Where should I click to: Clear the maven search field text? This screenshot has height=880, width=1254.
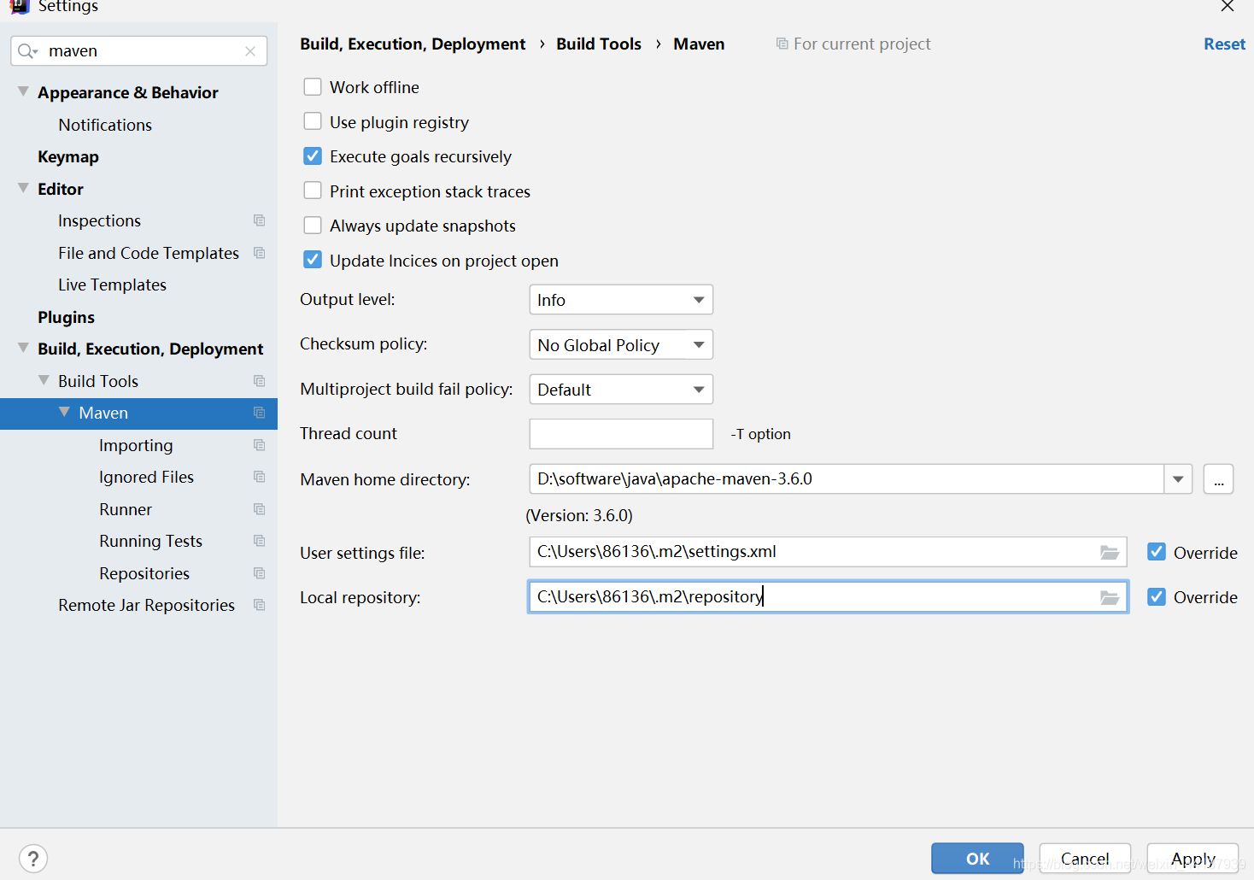pyautogui.click(x=250, y=51)
